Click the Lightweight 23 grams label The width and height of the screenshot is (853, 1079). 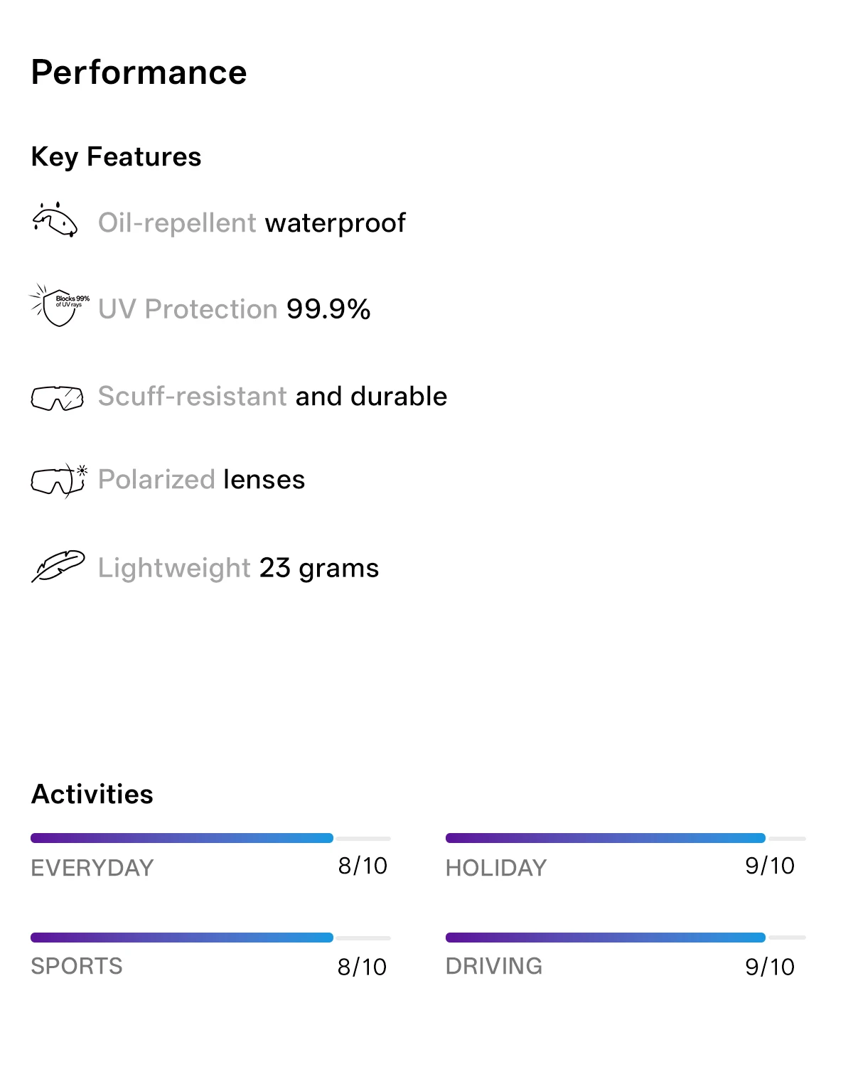point(239,568)
